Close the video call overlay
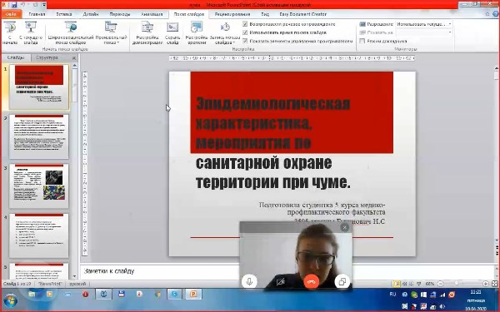This screenshot has height=312, width=500. coord(344,227)
